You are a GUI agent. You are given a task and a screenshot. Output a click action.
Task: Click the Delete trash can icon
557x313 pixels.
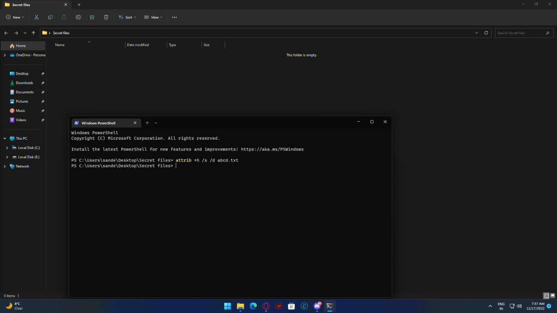tap(106, 17)
